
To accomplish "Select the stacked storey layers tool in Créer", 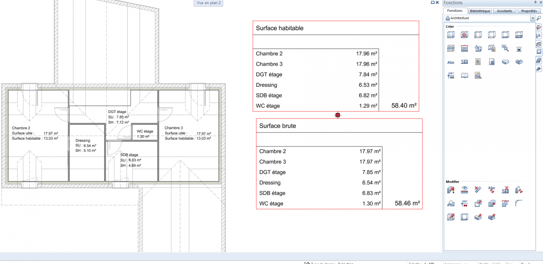I will pos(451,48).
